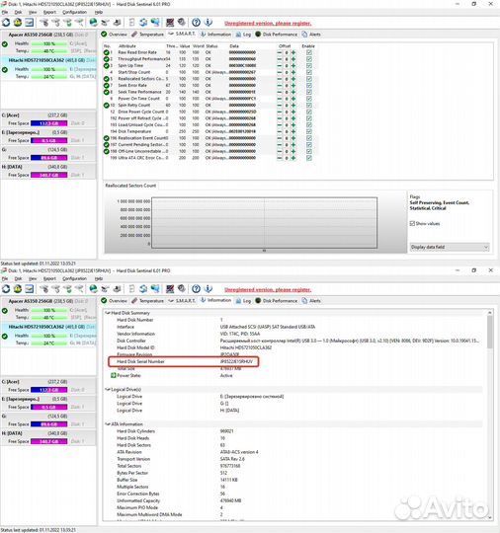Click the refresh icon in the upper window toolbar

coord(6,23)
